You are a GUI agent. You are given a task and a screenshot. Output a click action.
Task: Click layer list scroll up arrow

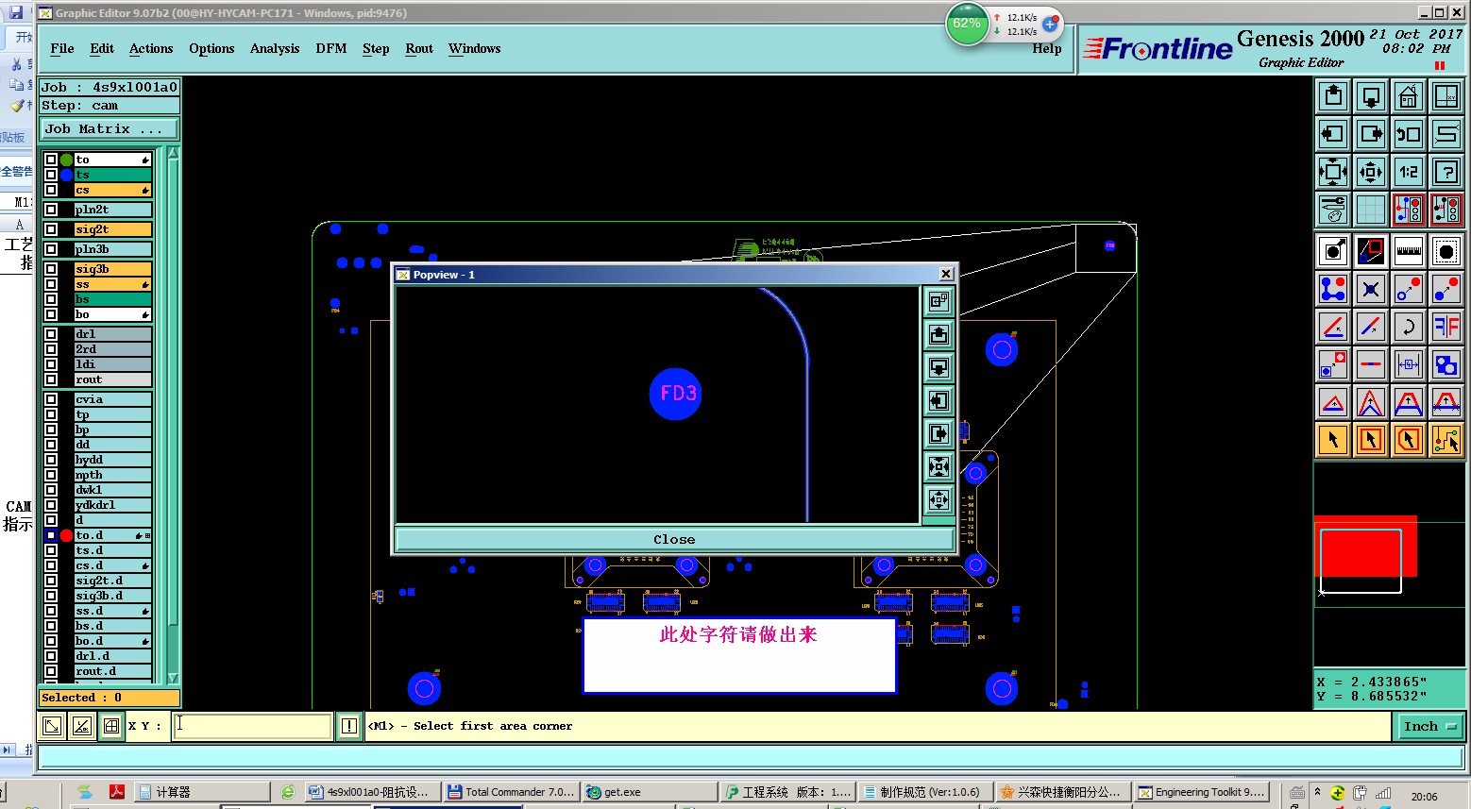click(x=173, y=153)
